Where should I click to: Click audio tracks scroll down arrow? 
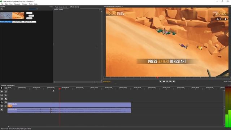pos(224,125)
